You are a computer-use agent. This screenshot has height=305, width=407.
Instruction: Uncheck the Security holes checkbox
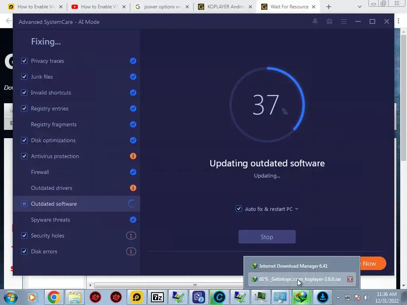[x=24, y=236]
